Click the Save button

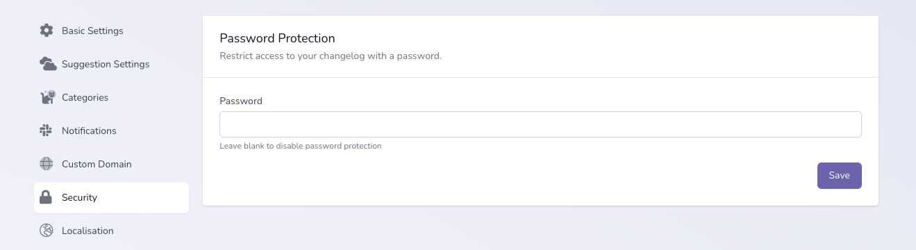click(839, 176)
